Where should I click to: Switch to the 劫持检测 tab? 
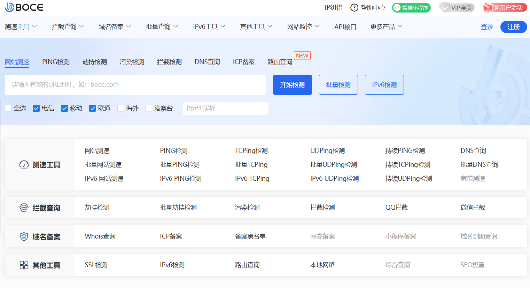pyautogui.click(x=95, y=62)
